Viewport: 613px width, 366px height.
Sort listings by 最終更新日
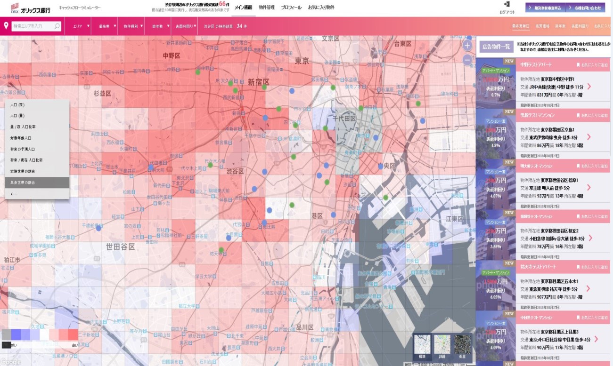(521, 26)
